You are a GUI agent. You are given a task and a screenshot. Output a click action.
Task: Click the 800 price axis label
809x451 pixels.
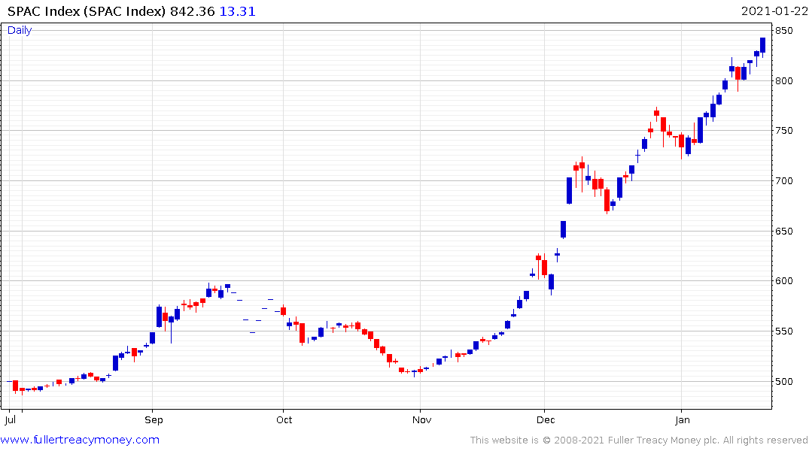[783, 81]
